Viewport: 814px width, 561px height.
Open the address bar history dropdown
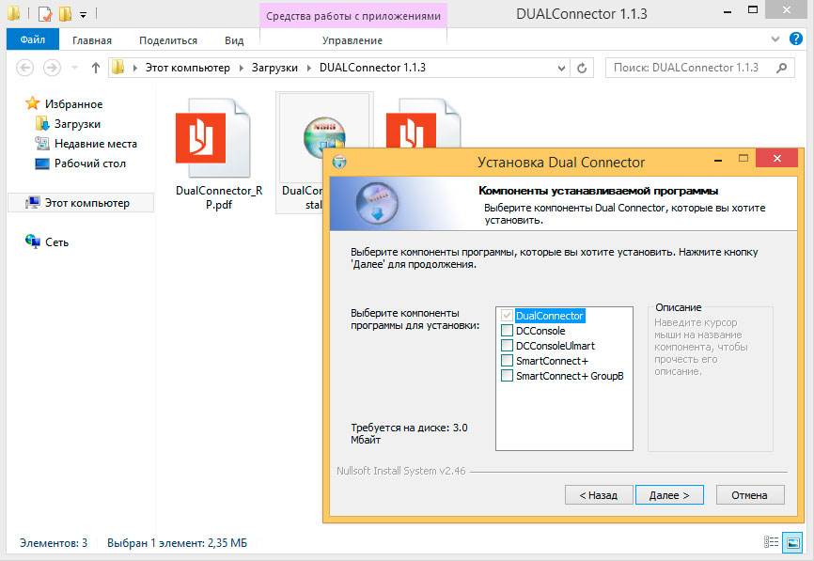[561, 68]
